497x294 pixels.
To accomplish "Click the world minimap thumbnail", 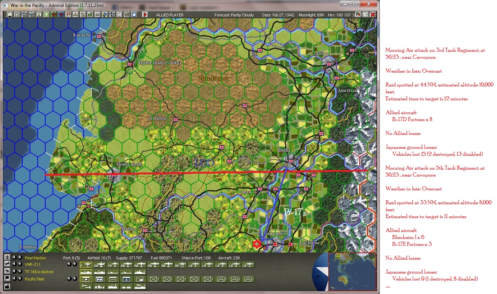I will point(352,272).
